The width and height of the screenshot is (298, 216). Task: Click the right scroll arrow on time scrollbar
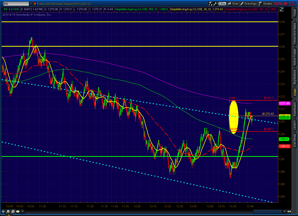[x=284, y=211]
